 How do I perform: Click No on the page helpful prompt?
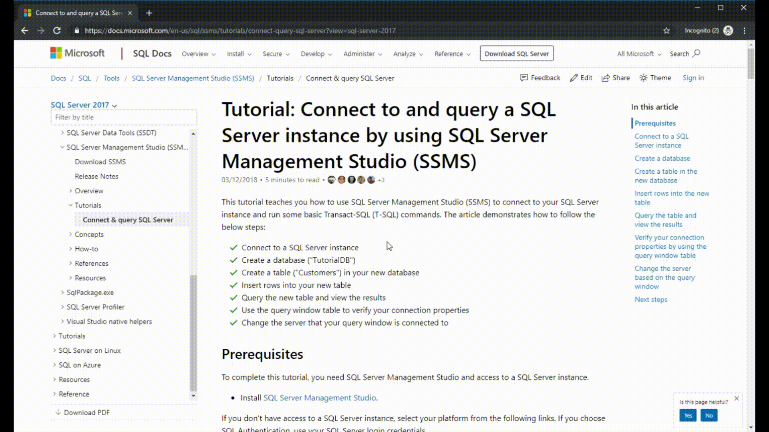709,416
